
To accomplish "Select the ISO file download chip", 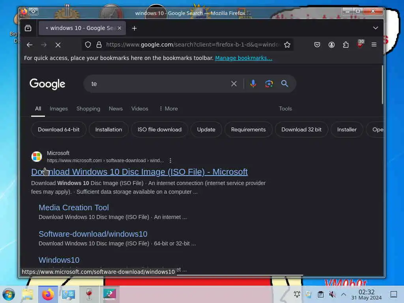I will tap(159, 129).
